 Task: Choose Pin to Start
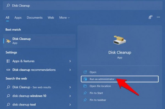120,93
